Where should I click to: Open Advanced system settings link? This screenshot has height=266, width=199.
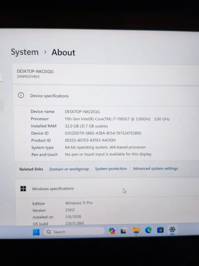click(155, 169)
